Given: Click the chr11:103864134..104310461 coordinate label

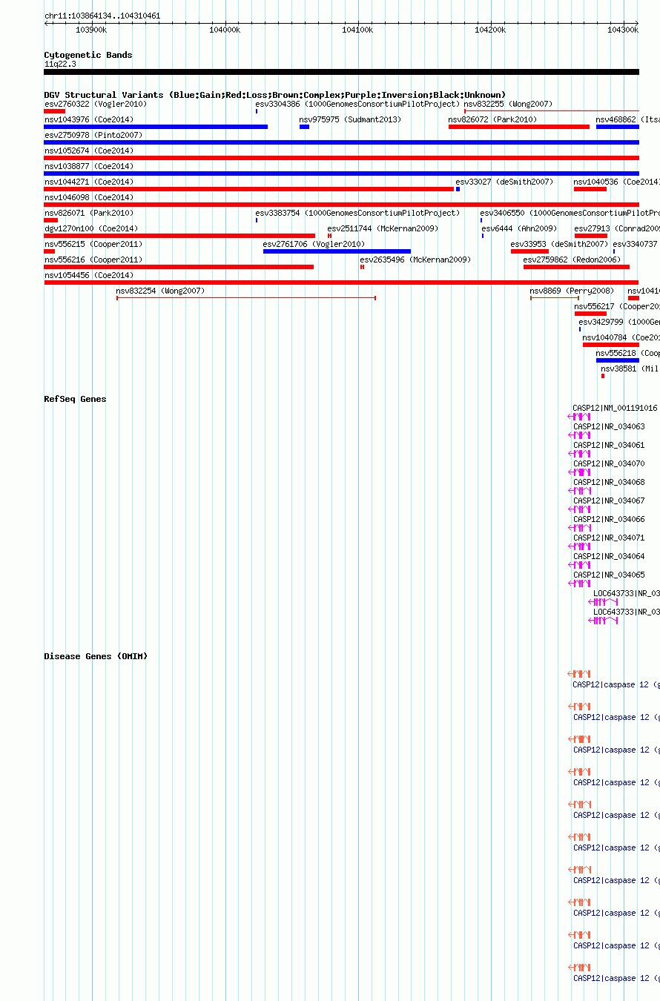Looking at the screenshot, I should [102, 16].
